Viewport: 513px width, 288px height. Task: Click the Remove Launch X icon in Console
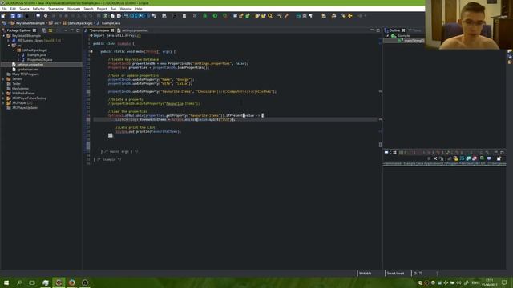(435, 158)
